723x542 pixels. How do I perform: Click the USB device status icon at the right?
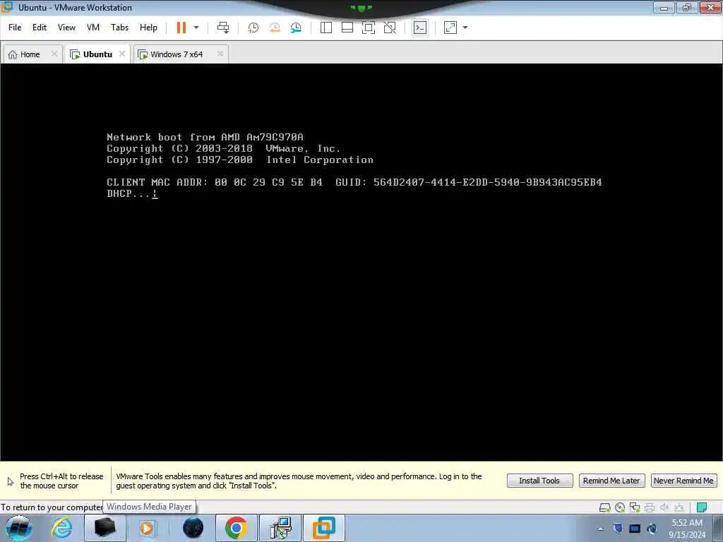(x=679, y=508)
